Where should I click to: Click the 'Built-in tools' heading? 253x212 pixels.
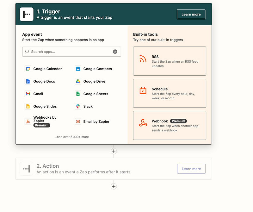(x=145, y=34)
